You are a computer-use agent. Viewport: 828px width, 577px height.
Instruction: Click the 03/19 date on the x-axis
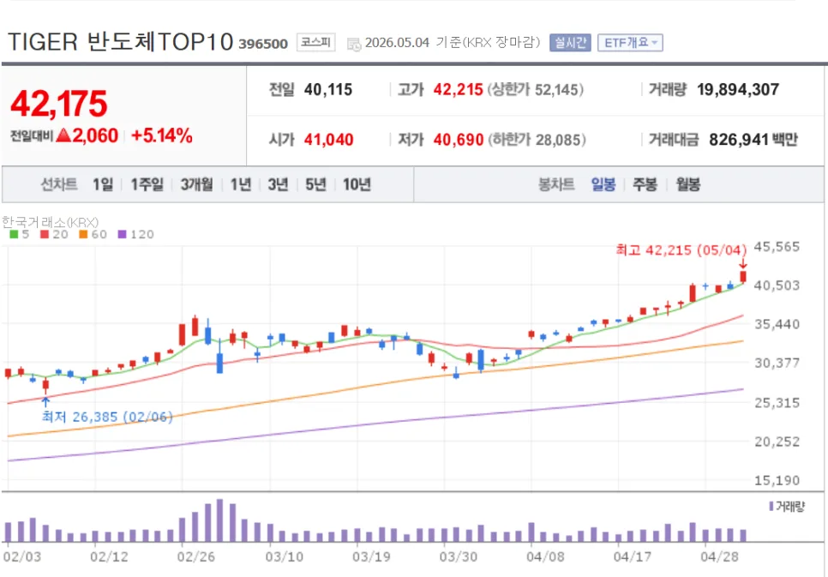(371, 557)
